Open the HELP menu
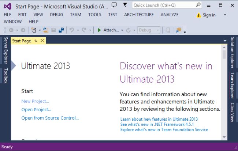 pos(34,22)
